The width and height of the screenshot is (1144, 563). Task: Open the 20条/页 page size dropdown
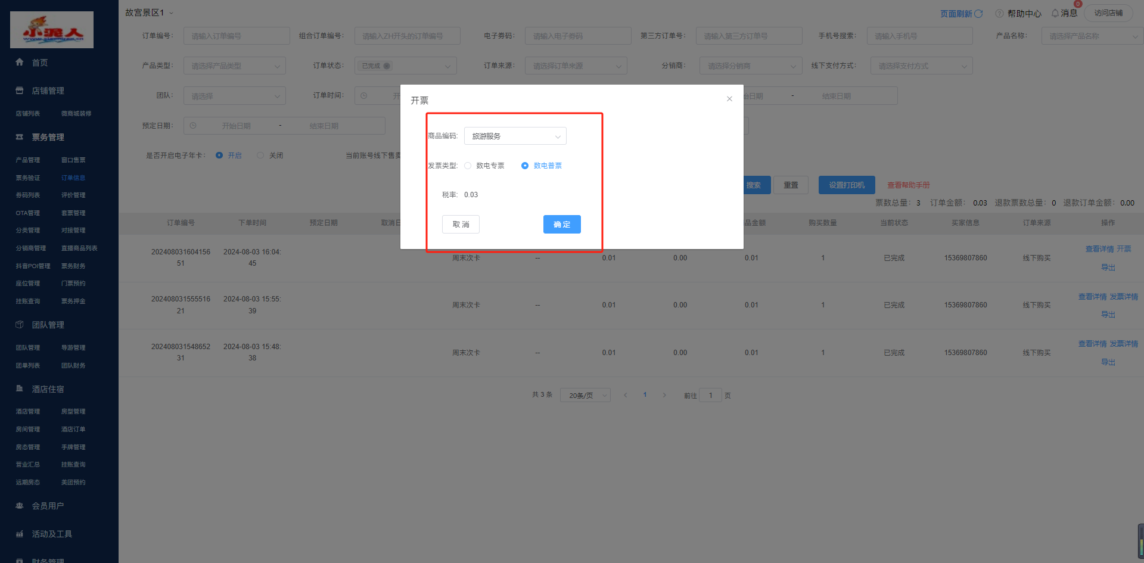click(585, 395)
